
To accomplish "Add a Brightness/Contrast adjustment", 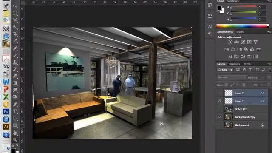I will 230,42.
